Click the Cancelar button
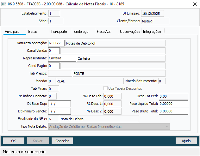This screenshot has height=156, width=200. pos(62,141)
